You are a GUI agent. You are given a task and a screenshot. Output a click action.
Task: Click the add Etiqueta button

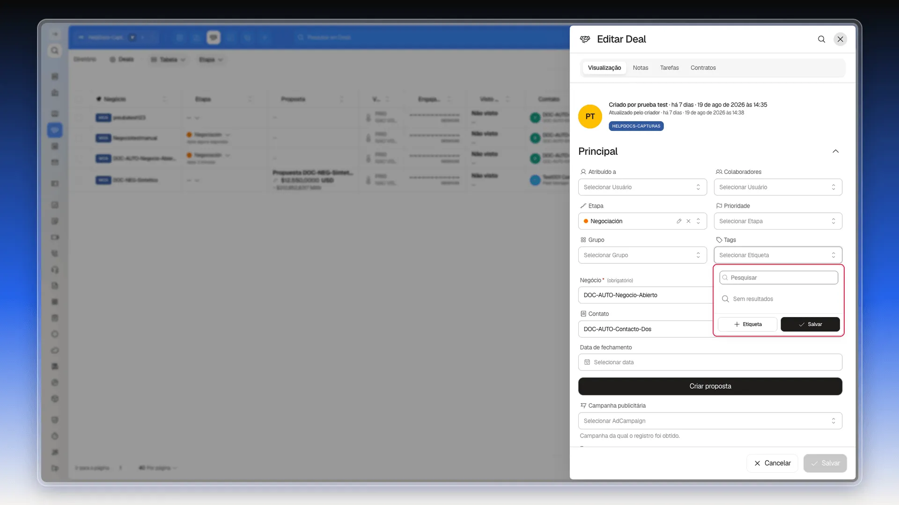coord(747,324)
